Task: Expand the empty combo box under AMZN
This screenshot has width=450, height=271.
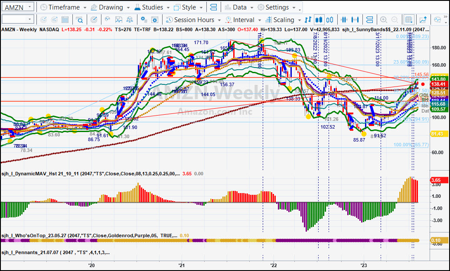Action: pyautogui.click(x=29, y=20)
